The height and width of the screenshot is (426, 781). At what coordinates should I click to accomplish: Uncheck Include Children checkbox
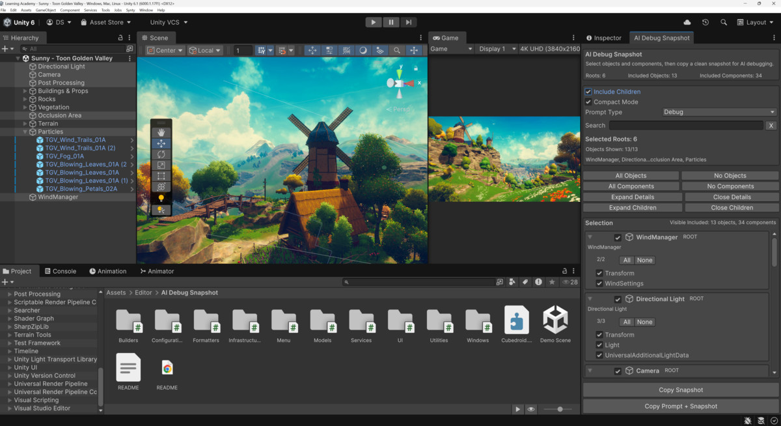(588, 92)
